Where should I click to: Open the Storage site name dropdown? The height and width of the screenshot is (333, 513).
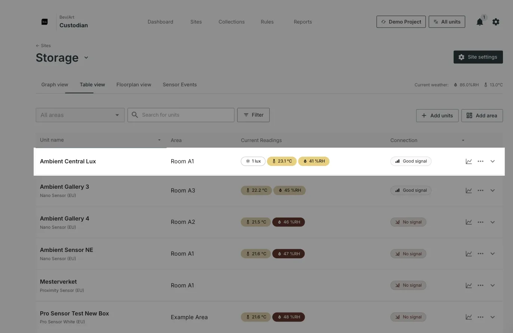pyautogui.click(x=86, y=58)
